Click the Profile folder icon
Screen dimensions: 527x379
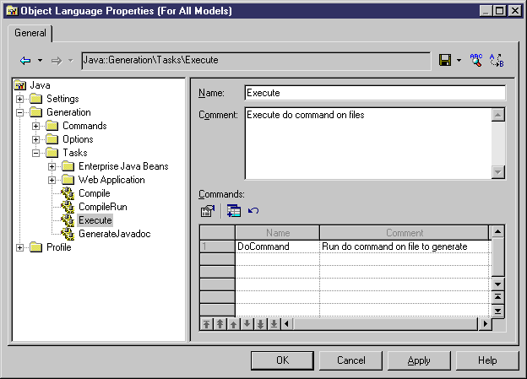coord(36,247)
